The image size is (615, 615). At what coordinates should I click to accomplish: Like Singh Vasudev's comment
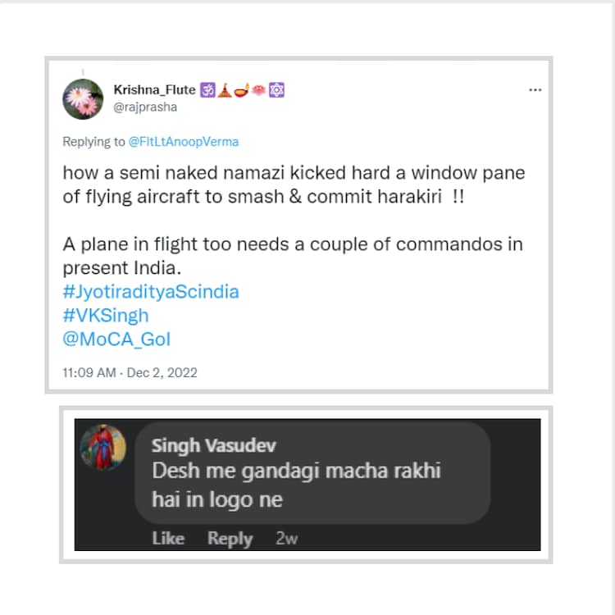168,539
